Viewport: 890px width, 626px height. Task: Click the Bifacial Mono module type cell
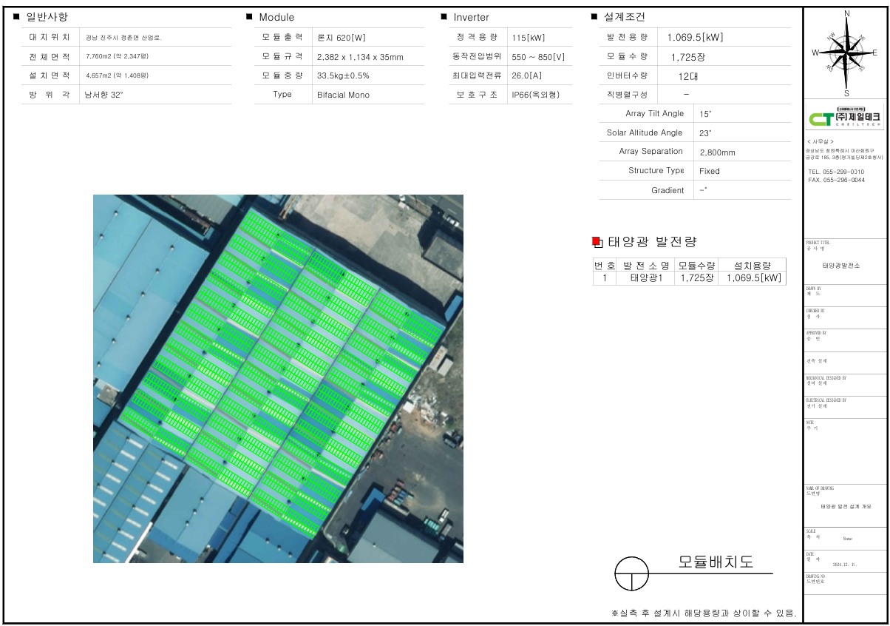pyautogui.click(x=343, y=95)
